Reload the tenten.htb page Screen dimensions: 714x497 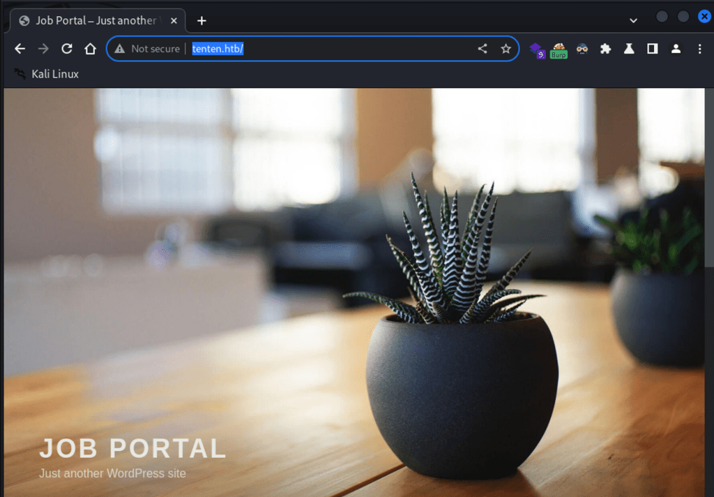(67, 49)
